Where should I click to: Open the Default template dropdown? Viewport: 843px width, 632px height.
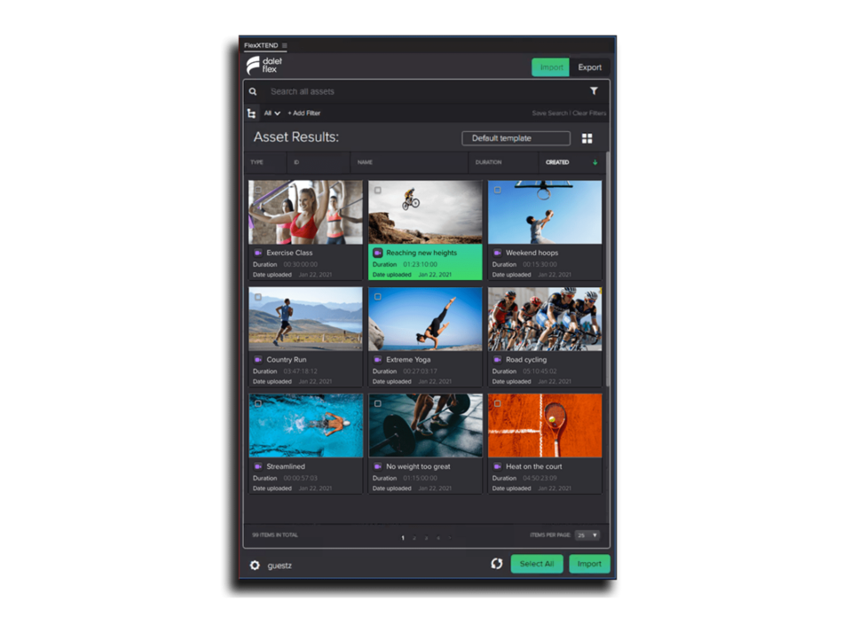coord(516,138)
